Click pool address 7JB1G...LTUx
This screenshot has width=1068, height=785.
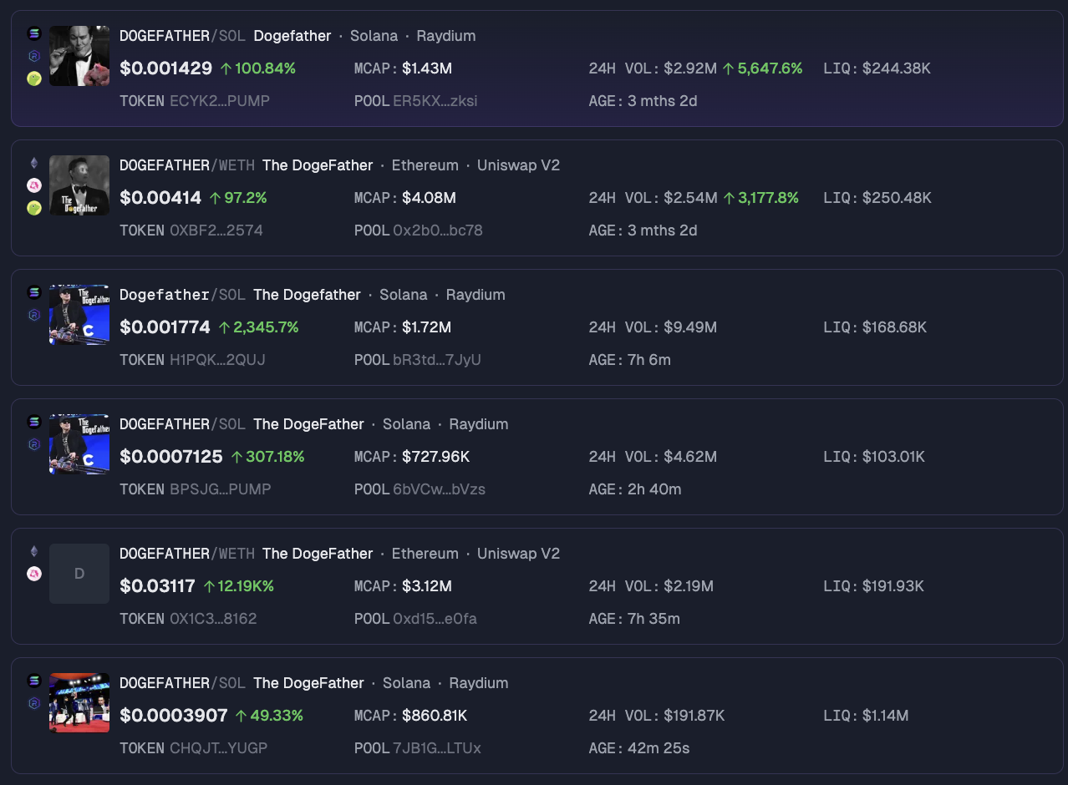437,748
